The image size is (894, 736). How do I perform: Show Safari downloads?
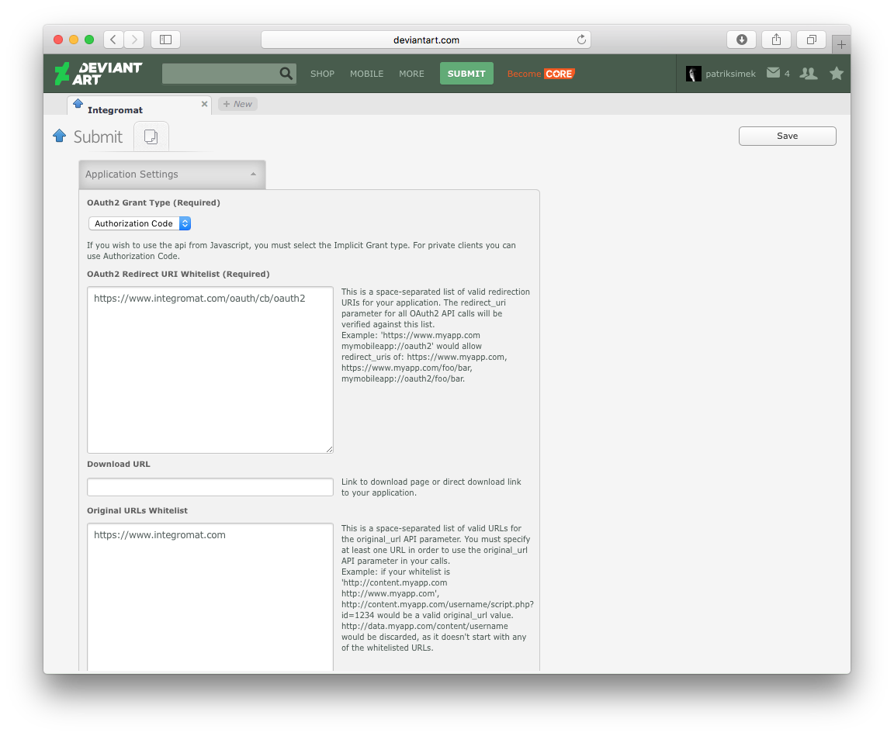point(741,40)
